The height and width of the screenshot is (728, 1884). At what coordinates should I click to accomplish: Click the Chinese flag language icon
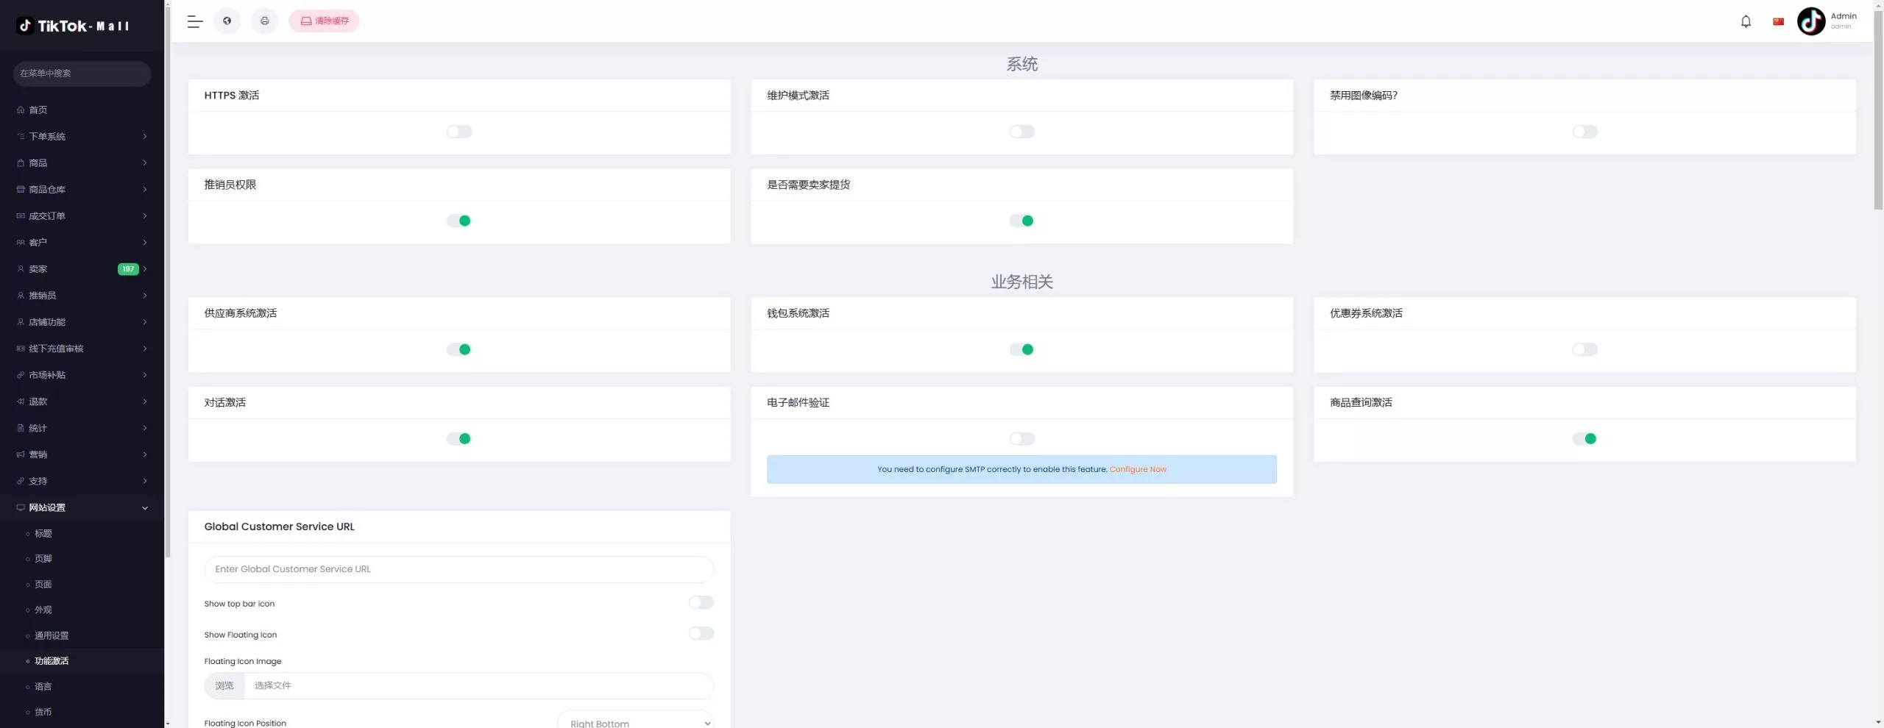[1778, 21]
